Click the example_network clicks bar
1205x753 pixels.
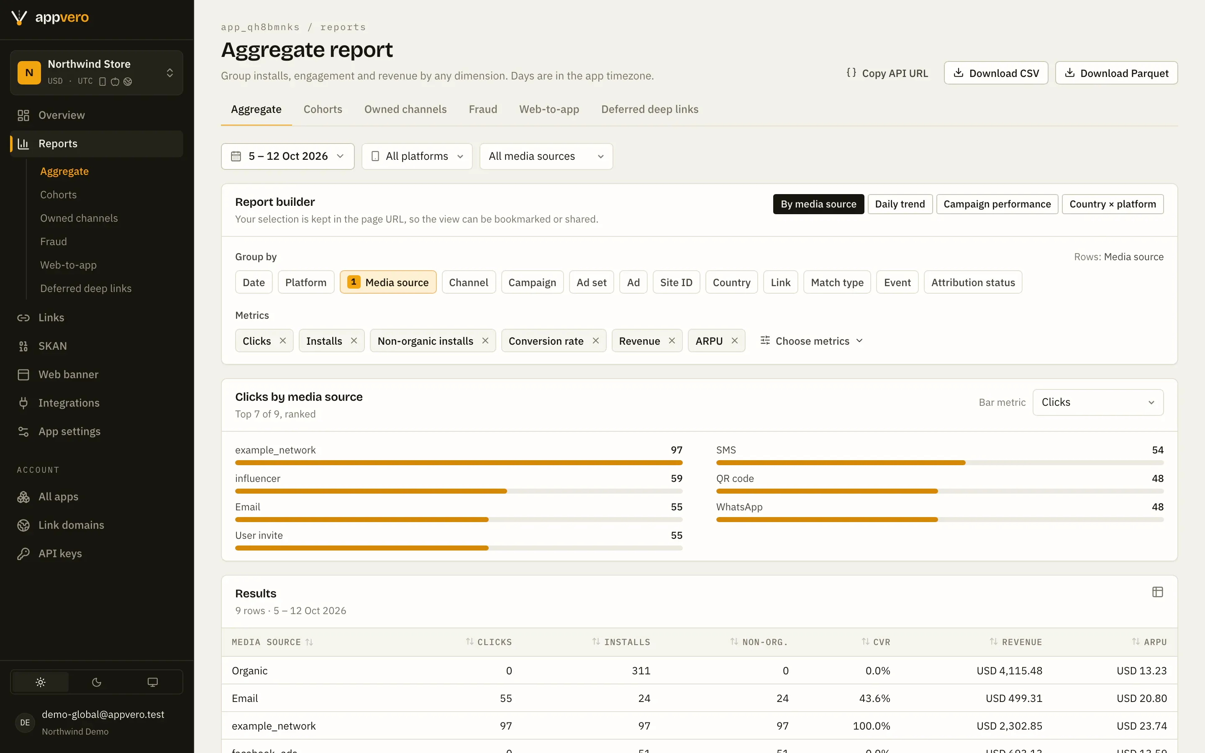459,462
